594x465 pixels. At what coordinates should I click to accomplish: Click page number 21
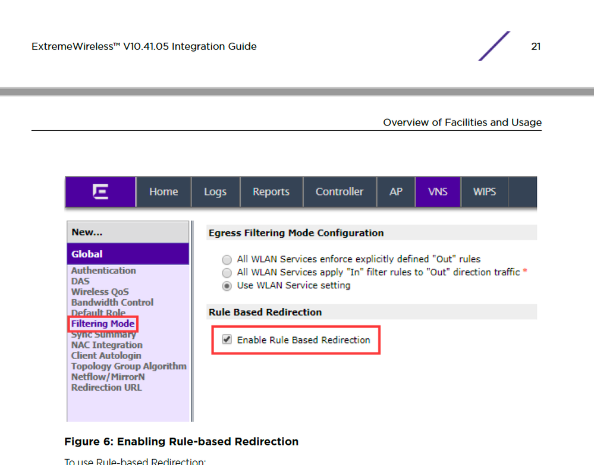(x=536, y=46)
